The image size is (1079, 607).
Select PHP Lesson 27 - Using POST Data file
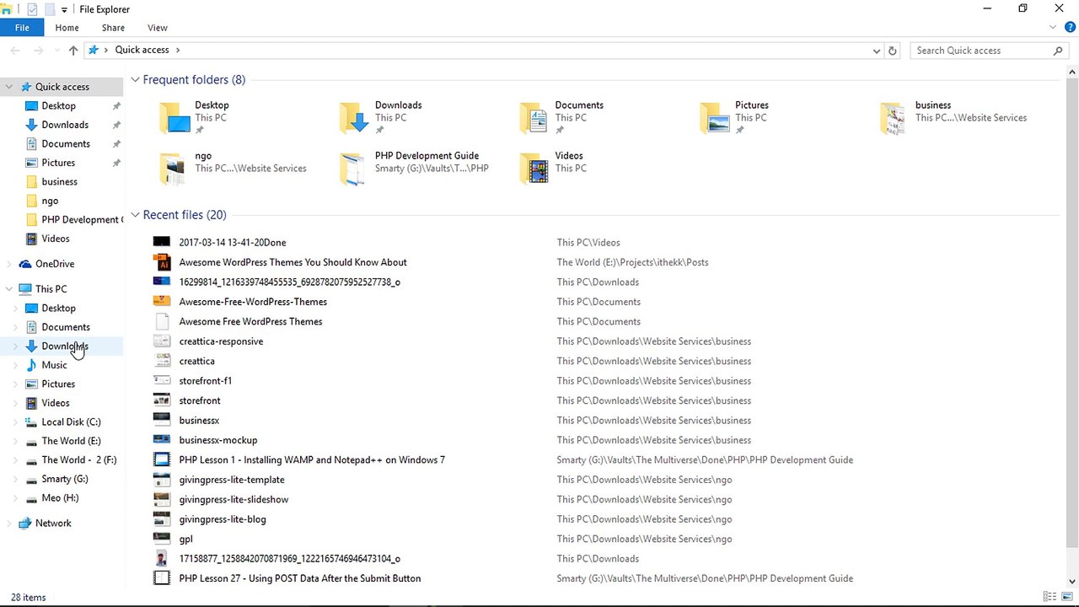299,578
